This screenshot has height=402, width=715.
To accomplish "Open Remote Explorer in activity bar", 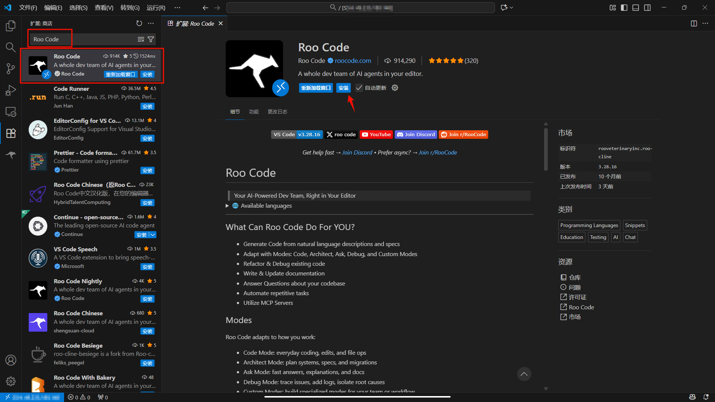I will pos(11,112).
